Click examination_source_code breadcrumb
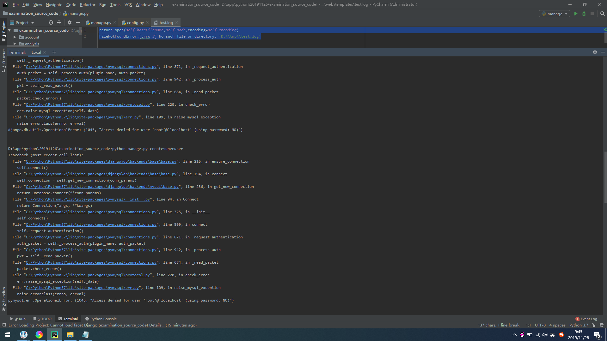This screenshot has height=341, width=607. coord(31,13)
